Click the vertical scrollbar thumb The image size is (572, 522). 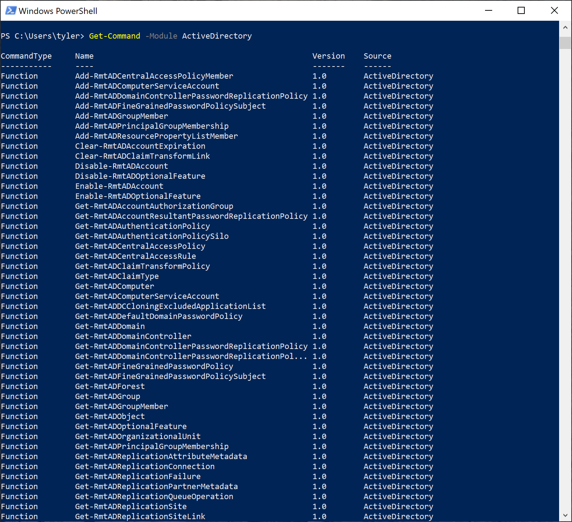[x=565, y=43]
